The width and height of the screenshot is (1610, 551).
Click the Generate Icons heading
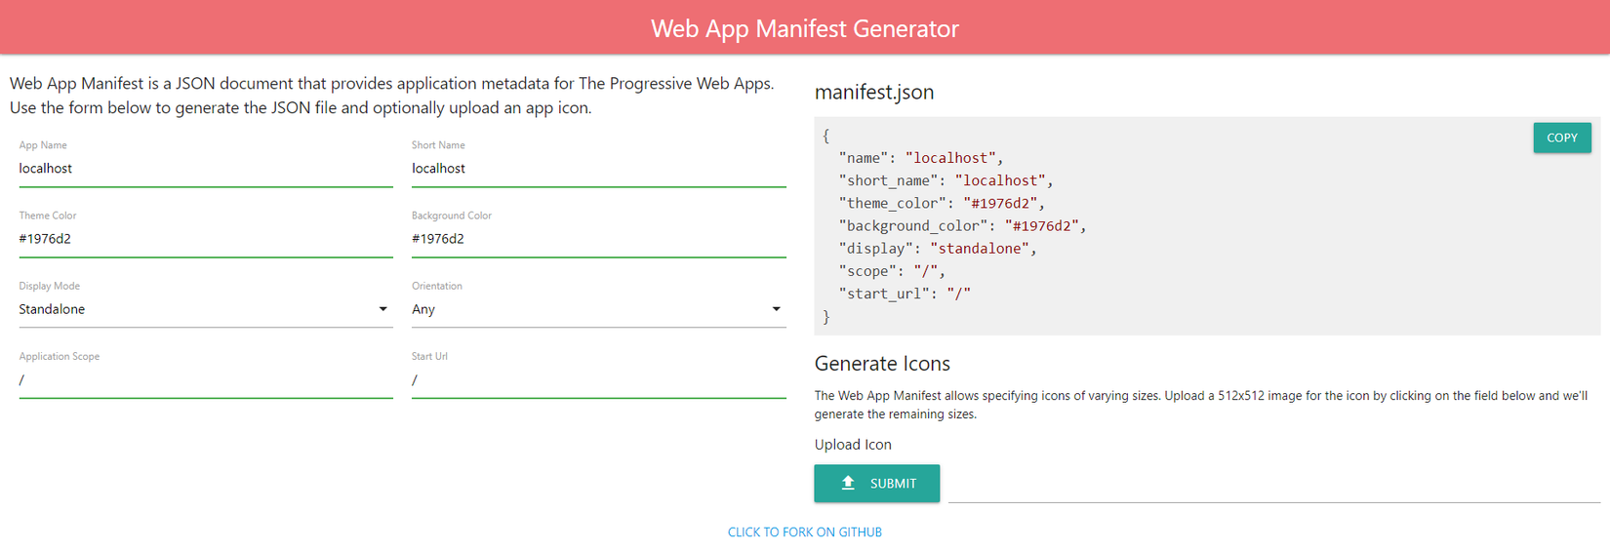882,364
